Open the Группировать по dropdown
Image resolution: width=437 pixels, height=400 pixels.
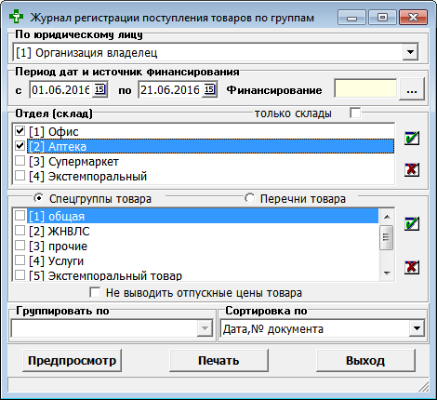click(205, 328)
